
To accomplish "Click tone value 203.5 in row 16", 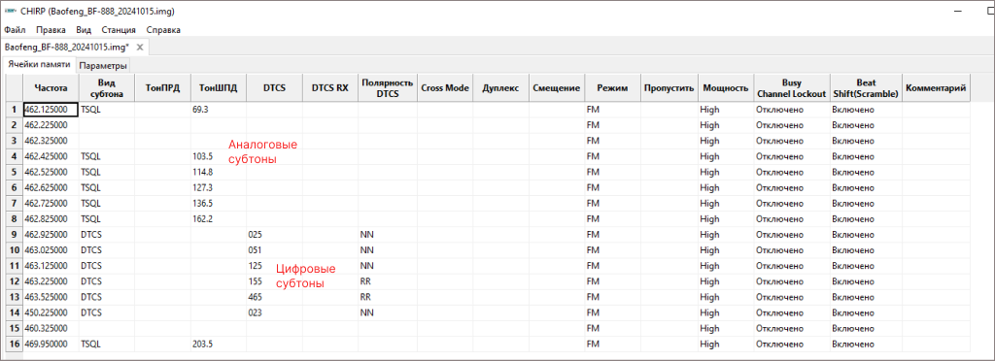I will [x=219, y=344].
